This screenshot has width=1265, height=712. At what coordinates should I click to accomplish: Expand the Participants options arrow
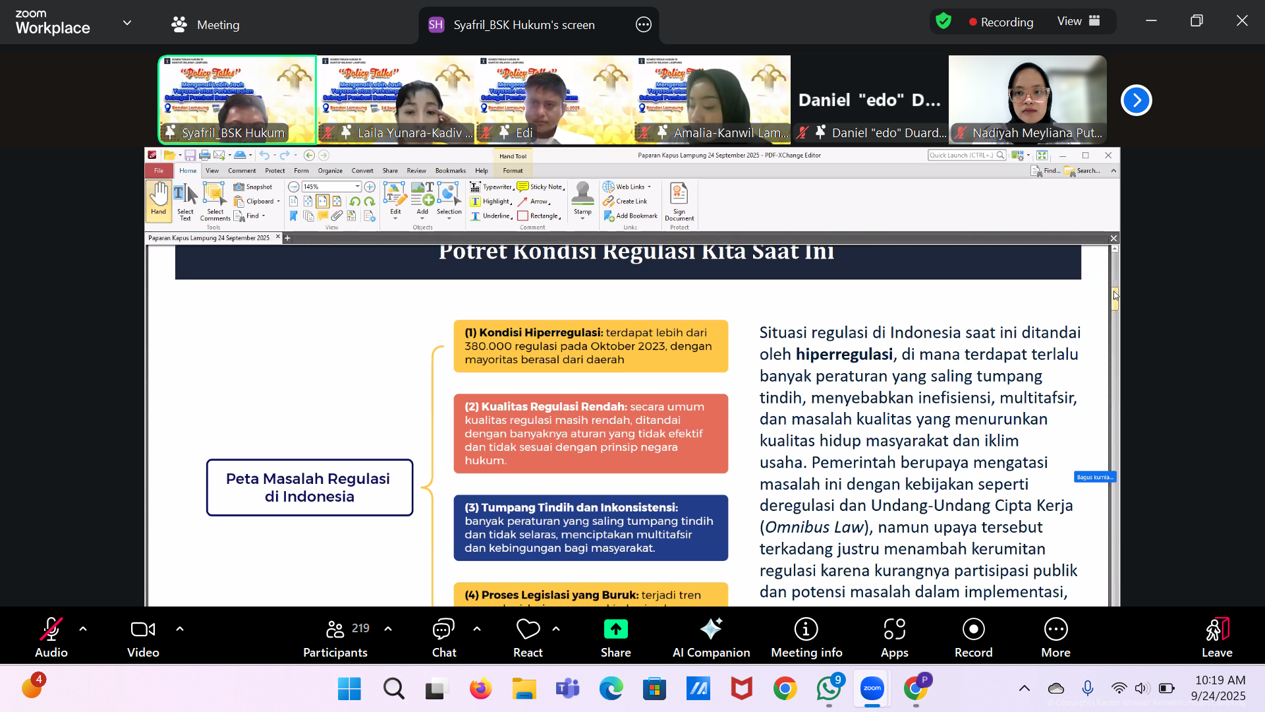pyautogui.click(x=388, y=629)
